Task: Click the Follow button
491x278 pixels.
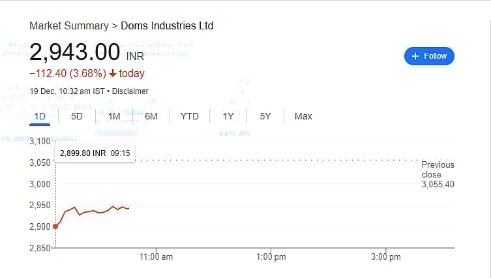Action: click(429, 56)
